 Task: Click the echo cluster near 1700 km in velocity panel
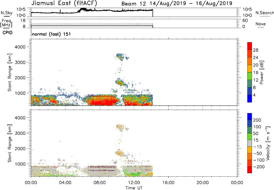(121, 153)
